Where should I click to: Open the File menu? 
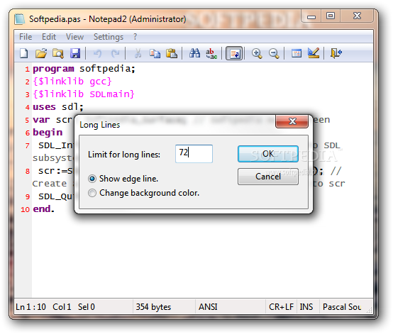pyautogui.click(x=26, y=37)
